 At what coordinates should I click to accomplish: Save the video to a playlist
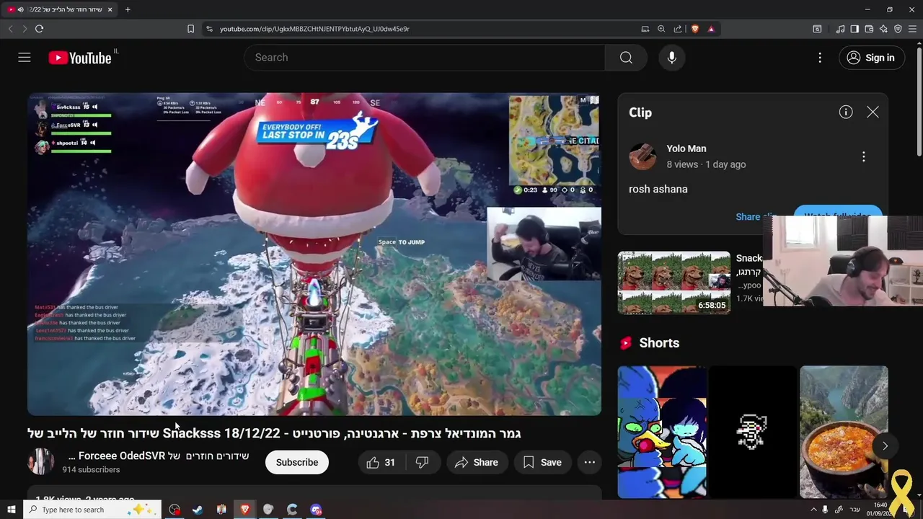coord(542,463)
